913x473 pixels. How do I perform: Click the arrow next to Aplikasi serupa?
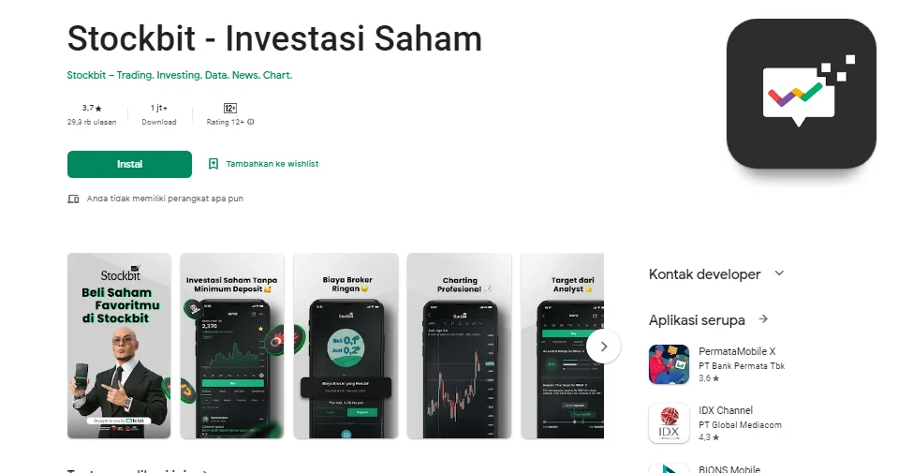(x=763, y=319)
